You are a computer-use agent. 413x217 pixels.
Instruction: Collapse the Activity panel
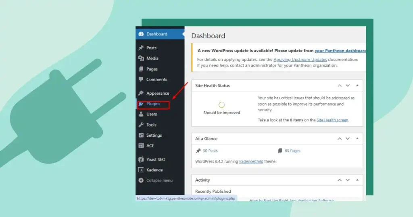[357, 180]
